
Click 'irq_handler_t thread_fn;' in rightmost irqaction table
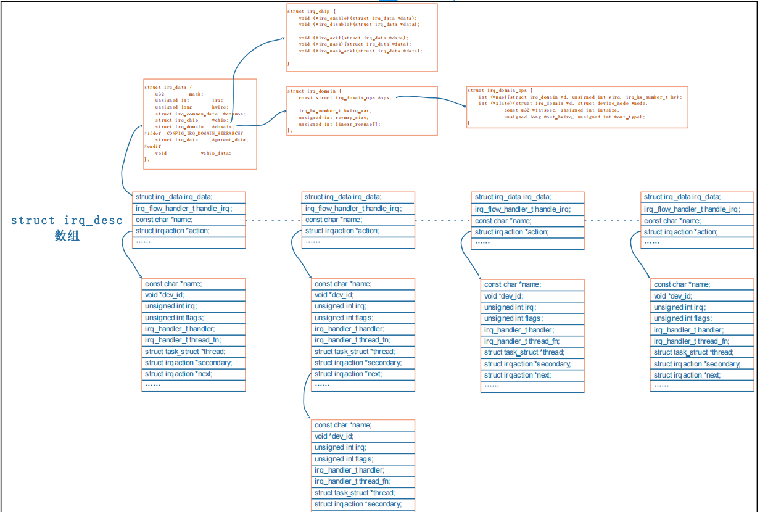[x=702, y=341]
